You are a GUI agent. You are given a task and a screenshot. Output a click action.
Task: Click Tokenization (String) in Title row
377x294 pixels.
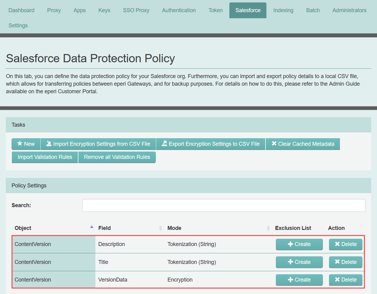click(192, 262)
